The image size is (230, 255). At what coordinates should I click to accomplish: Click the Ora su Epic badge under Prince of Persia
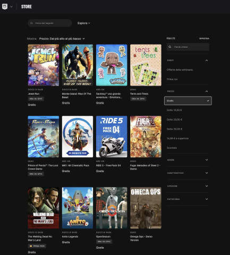(x=36, y=174)
